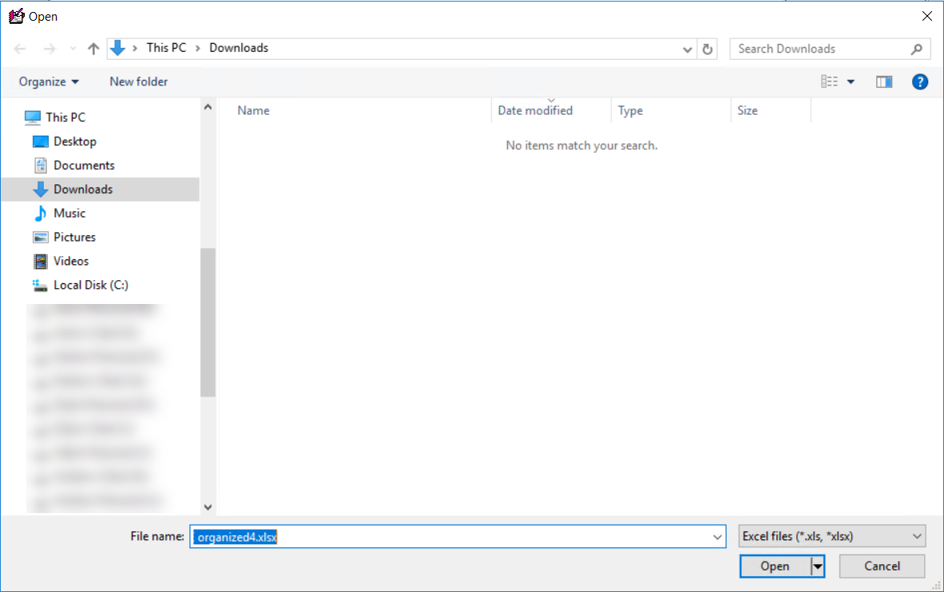
Task: Click the Search Downloads field
Action: point(821,49)
